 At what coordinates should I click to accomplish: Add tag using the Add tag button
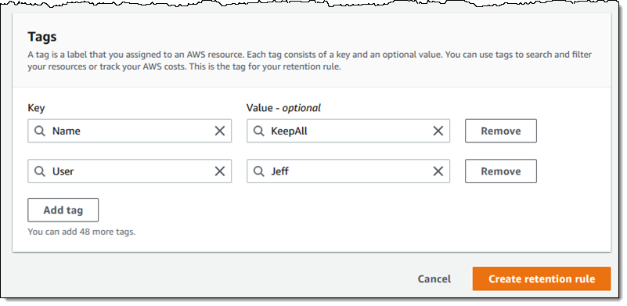coord(63,210)
